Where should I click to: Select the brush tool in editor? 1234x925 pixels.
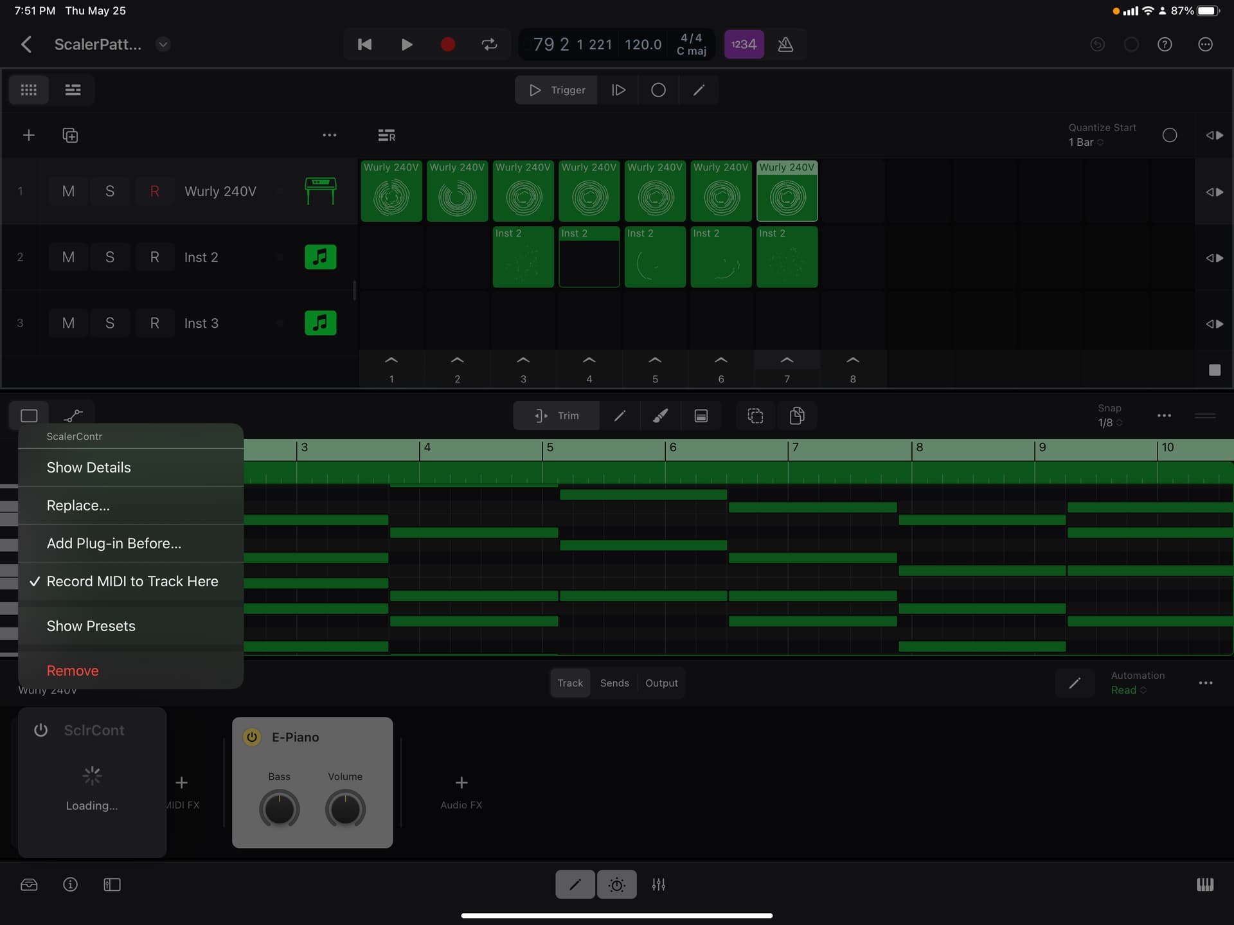660,416
